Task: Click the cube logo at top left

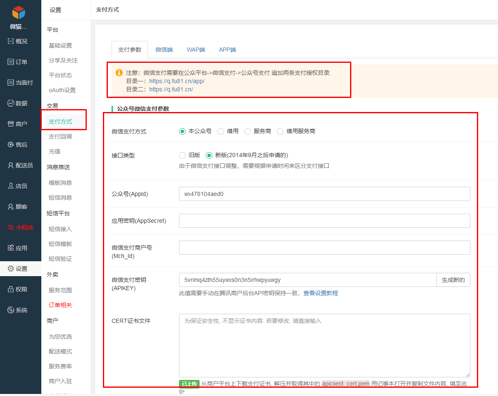Action: point(19,12)
